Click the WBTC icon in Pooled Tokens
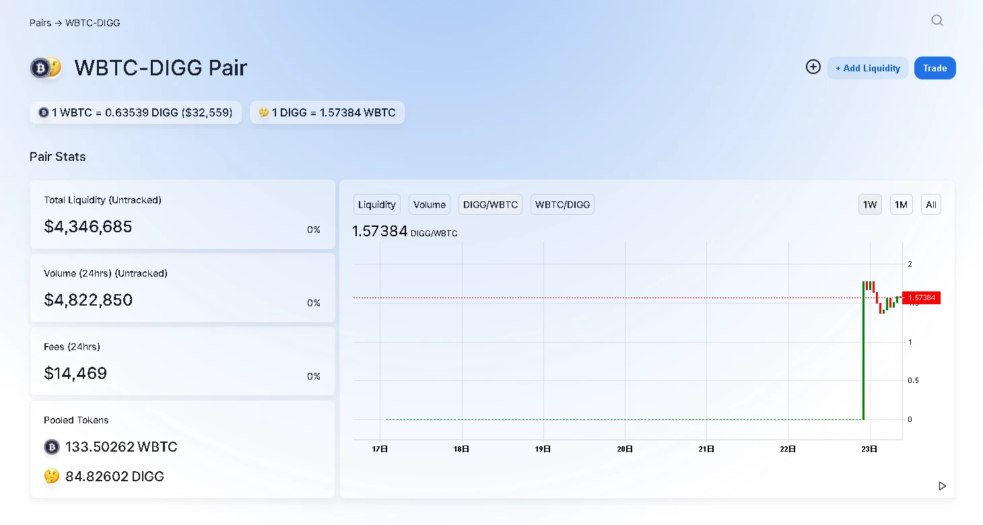 pyautogui.click(x=52, y=447)
